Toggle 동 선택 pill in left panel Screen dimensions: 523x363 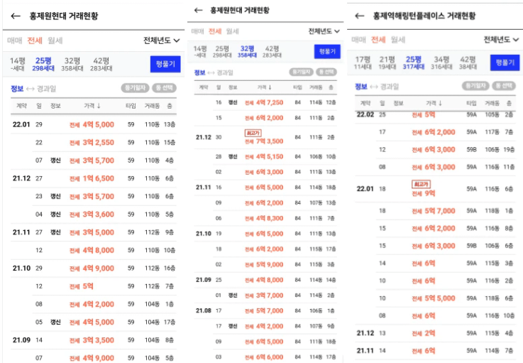(165, 88)
